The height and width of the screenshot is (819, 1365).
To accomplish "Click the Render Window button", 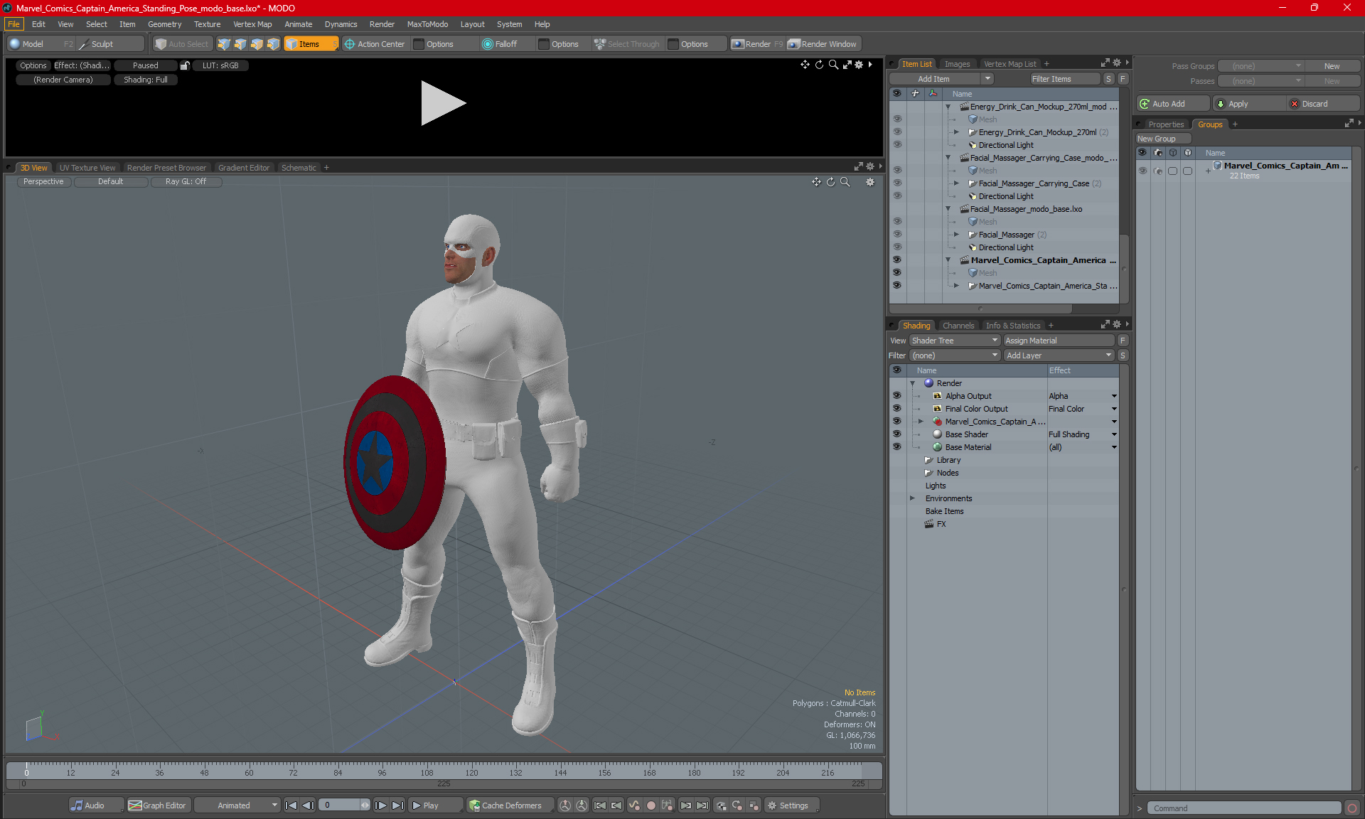I will click(823, 44).
